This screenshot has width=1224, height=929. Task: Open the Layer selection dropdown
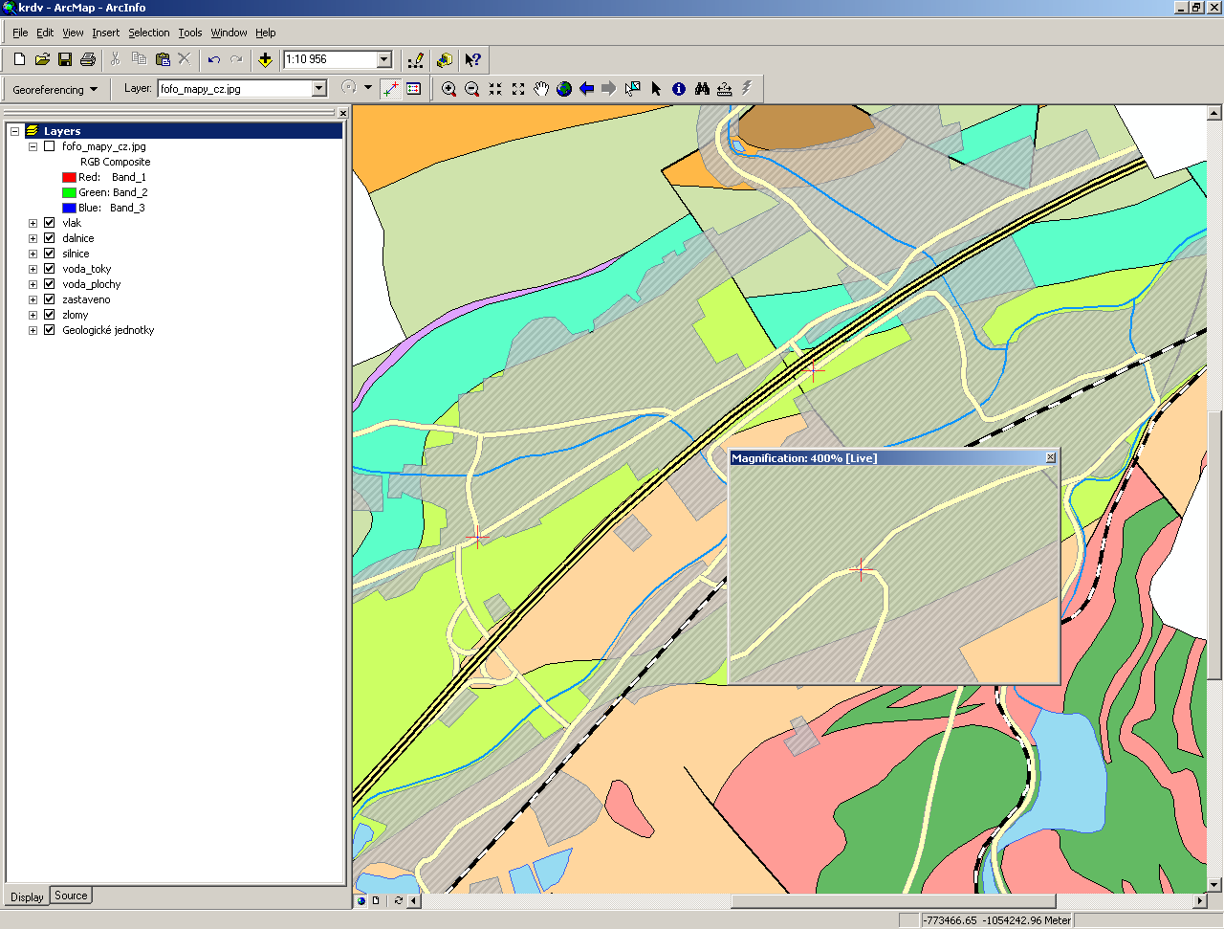tap(319, 89)
